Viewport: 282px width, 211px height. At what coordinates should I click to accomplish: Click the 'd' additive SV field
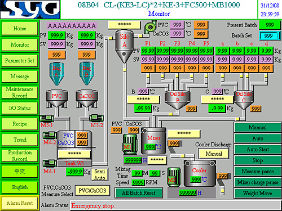266,60
